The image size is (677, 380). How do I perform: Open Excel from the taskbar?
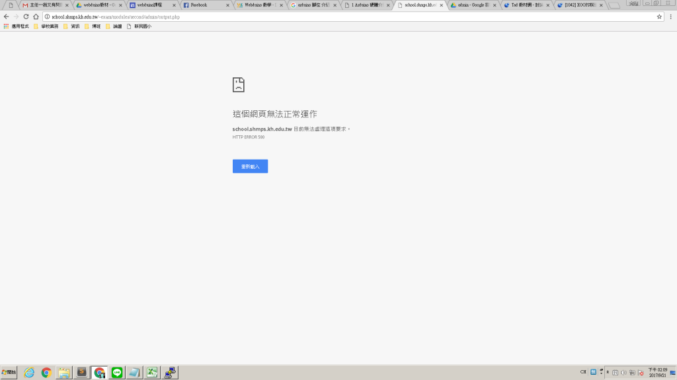(x=152, y=373)
